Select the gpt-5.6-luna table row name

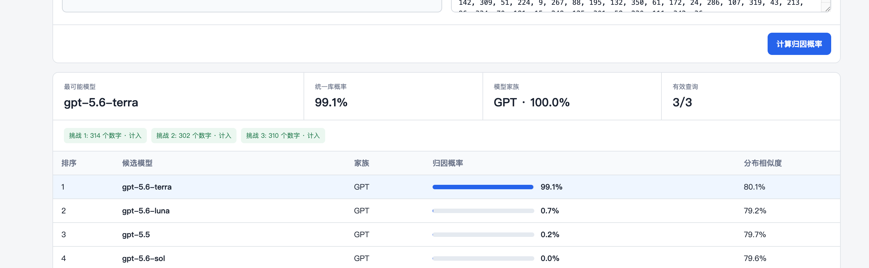pyautogui.click(x=146, y=211)
